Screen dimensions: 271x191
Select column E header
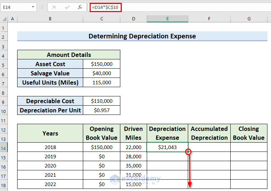[167, 18]
